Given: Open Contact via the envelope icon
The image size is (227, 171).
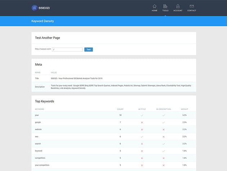Looking at the screenshot, I should 192,6.
